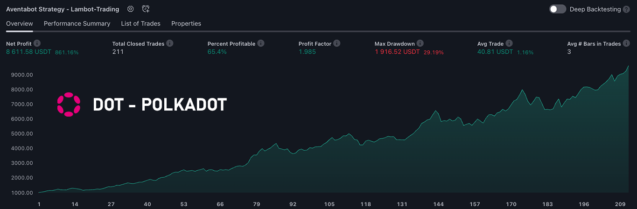Screen dimensions: 637x209
Task: Open the Properties tab
Action: point(186,23)
